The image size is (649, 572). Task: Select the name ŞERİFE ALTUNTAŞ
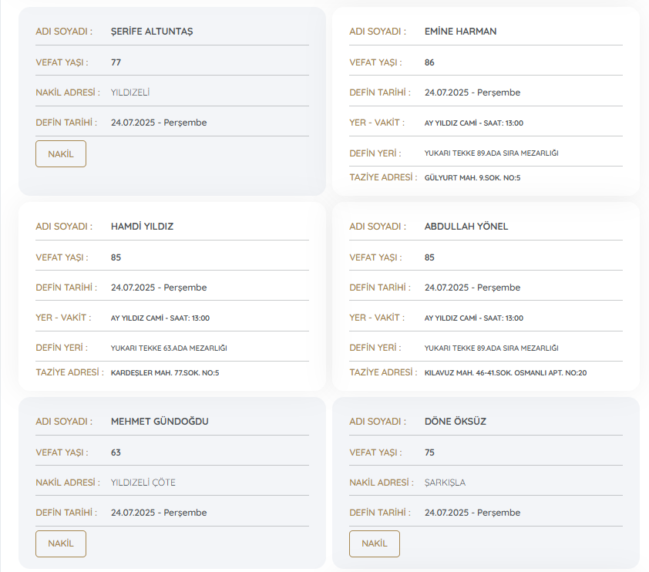pyautogui.click(x=152, y=32)
